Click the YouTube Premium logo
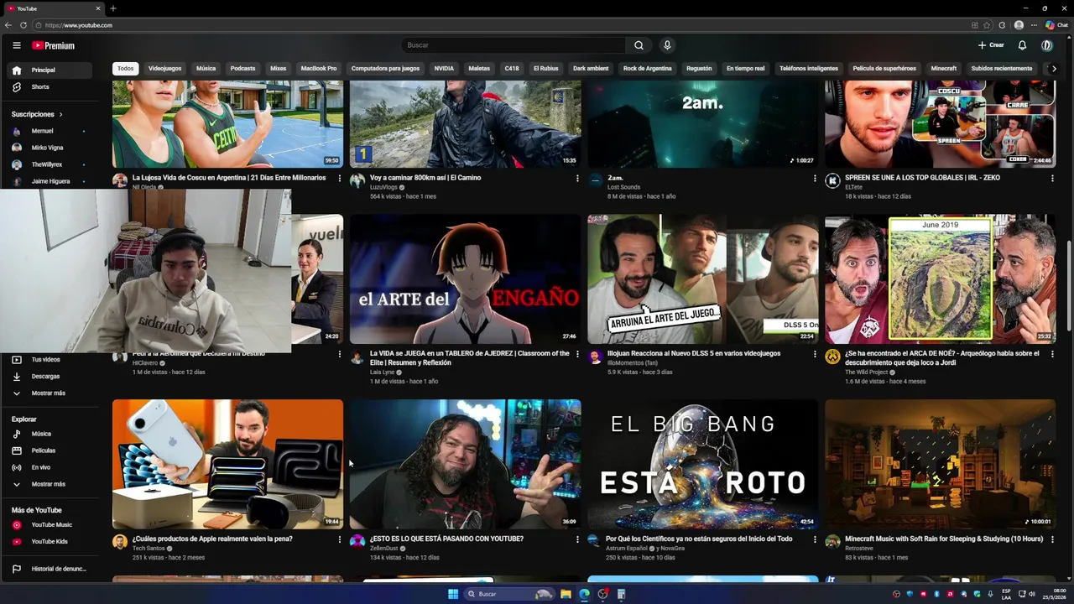The height and width of the screenshot is (604, 1074). 54,45
